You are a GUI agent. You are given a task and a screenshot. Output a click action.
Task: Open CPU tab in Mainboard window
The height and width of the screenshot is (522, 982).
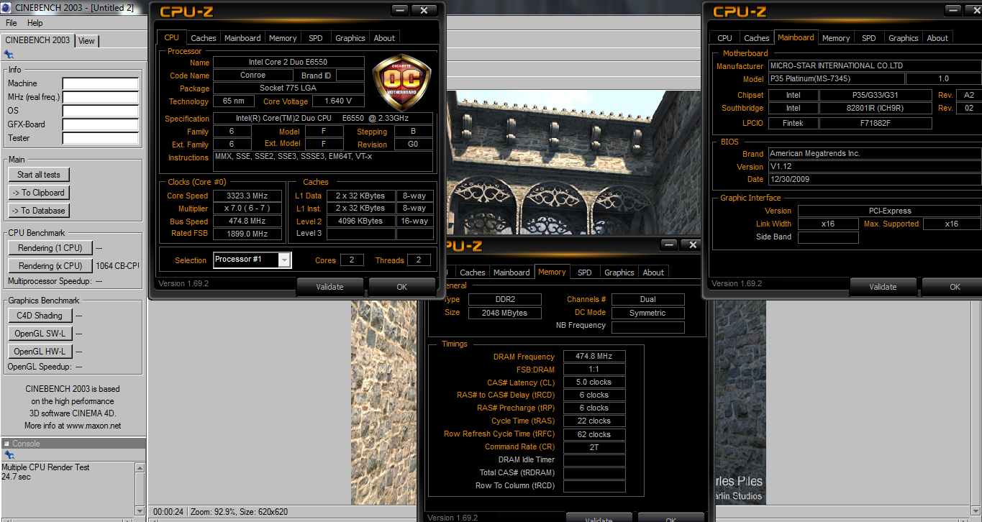coord(725,38)
